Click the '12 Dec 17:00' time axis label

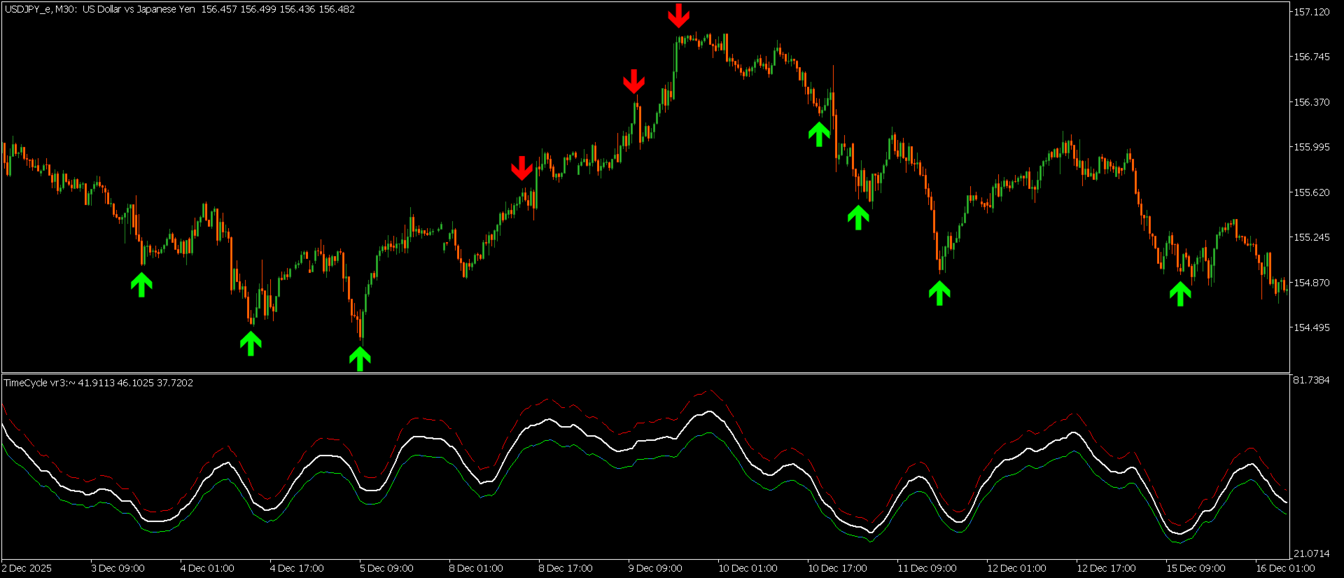(x=1106, y=568)
